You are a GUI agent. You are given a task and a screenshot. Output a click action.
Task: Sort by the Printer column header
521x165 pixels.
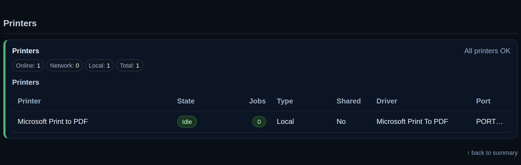click(29, 101)
